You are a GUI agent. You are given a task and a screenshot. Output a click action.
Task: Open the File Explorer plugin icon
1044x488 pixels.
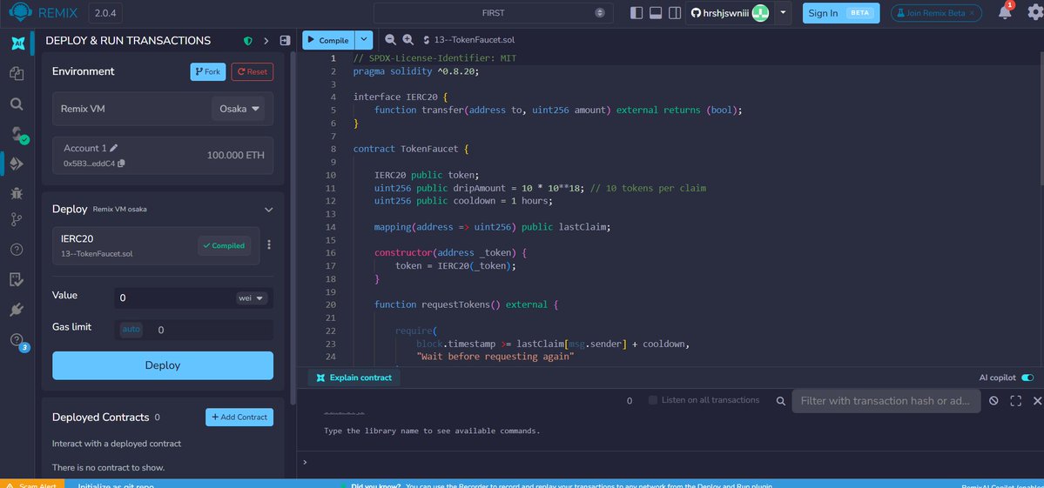[x=17, y=73]
